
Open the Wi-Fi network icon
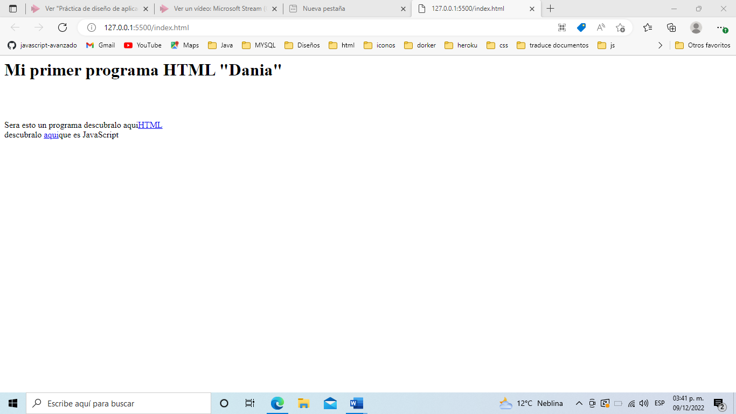(631, 403)
